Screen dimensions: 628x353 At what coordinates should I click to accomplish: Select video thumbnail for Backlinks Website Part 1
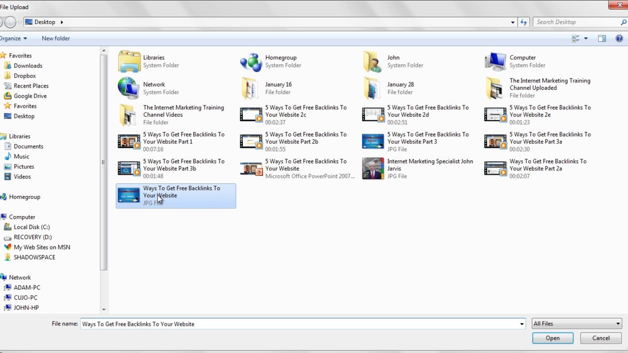[x=129, y=142]
